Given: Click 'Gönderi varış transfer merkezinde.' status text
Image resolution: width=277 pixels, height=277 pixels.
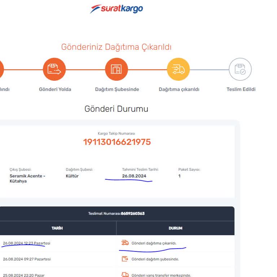Looking at the screenshot, I should [x=161, y=275].
